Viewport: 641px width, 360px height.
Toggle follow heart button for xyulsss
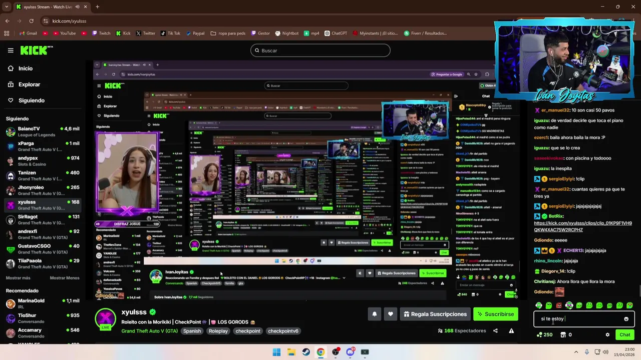[x=391, y=314]
